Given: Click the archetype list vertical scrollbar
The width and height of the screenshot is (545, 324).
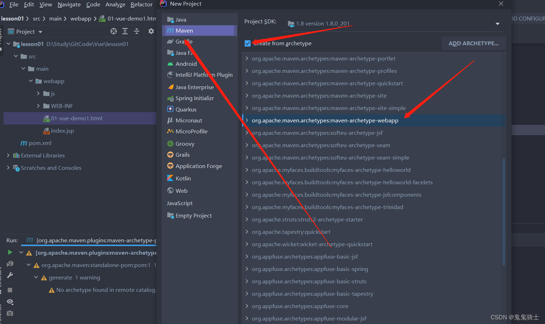Looking at the screenshot, I should point(504,212).
